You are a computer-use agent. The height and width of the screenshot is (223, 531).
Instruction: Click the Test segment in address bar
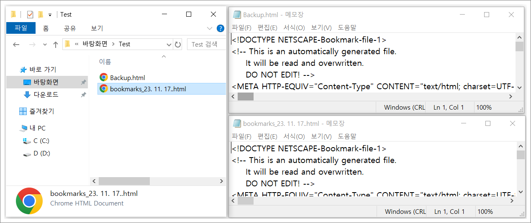pos(125,44)
